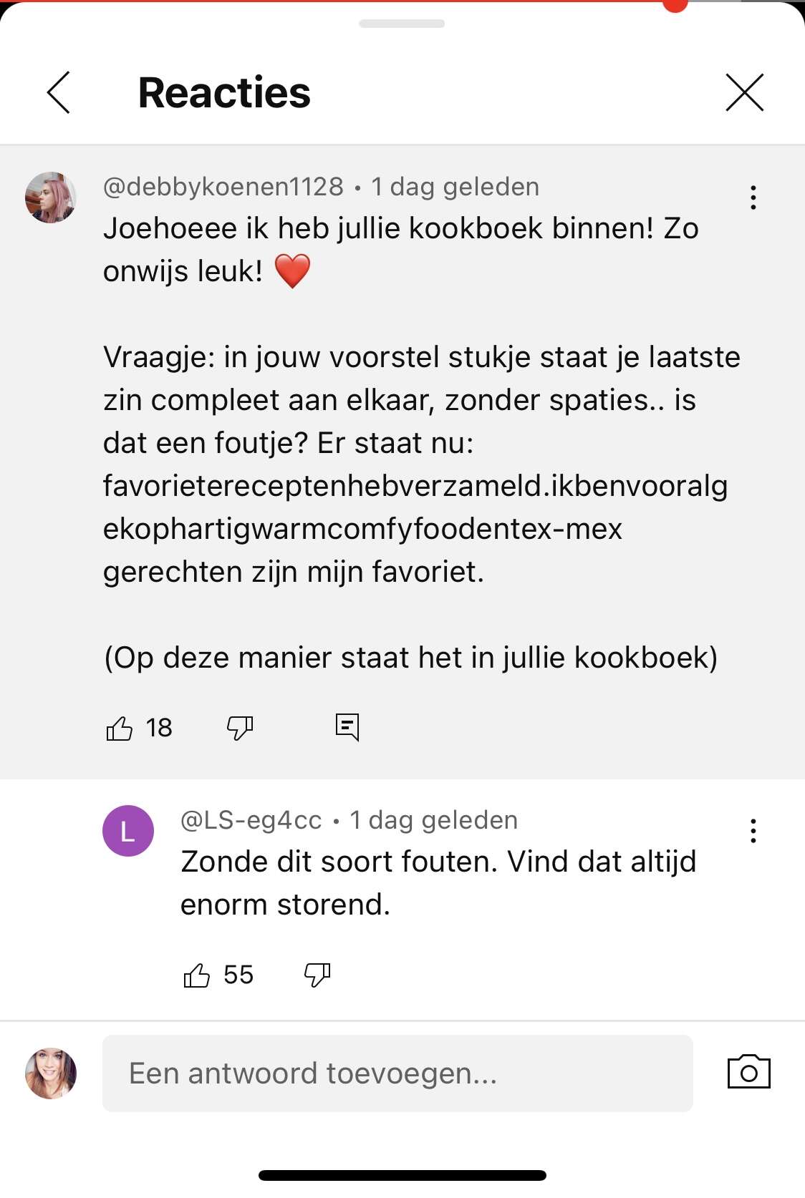This screenshot has width=805, height=1198.
Task: Open options menu for debbykoenen1128's comment
Action: pyautogui.click(x=753, y=198)
